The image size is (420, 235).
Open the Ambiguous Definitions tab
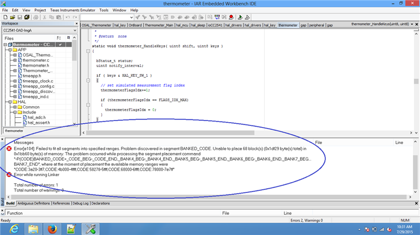point(33,203)
